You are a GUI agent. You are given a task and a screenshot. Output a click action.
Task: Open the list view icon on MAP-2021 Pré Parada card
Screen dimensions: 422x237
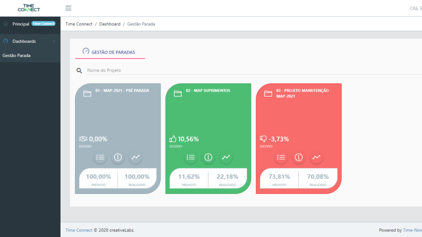coord(100,157)
